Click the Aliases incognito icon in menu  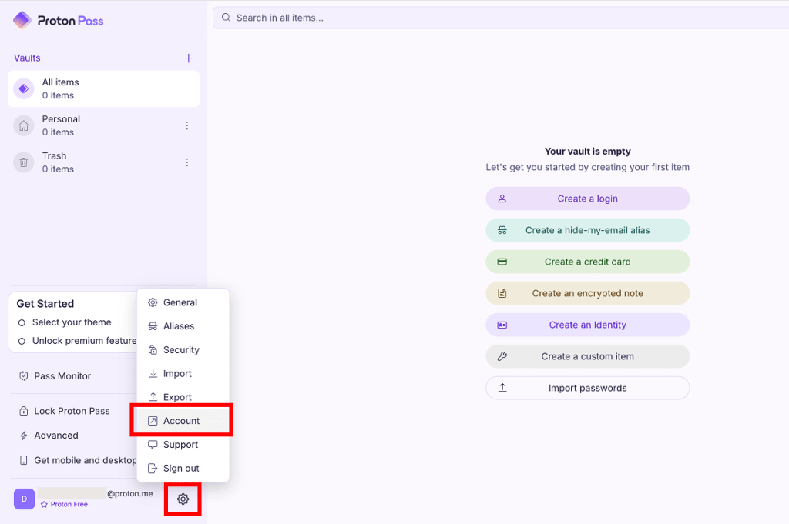pyautogui.click(x=153, y=326)
